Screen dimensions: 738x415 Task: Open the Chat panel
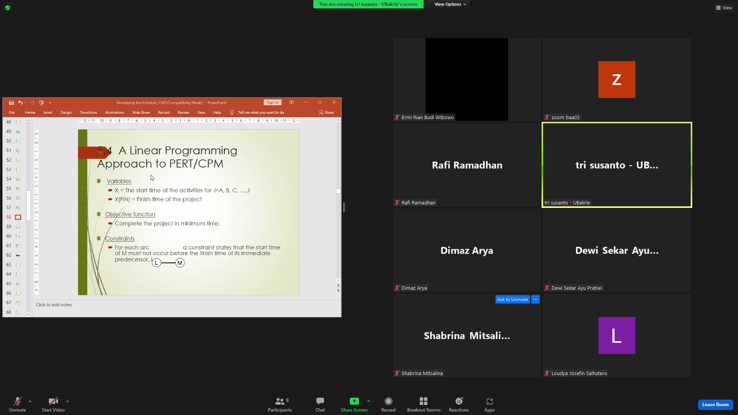[320, 405]
